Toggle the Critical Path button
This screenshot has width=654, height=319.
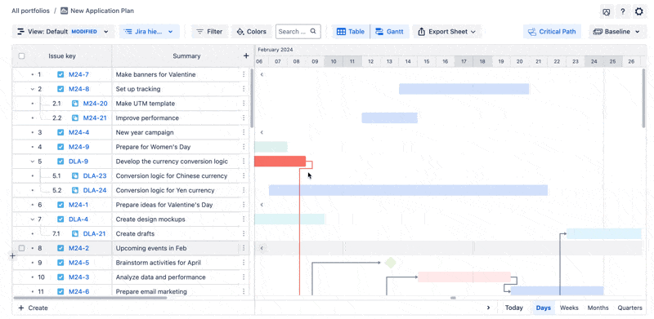pyautogui.click(x=552, y=32)
